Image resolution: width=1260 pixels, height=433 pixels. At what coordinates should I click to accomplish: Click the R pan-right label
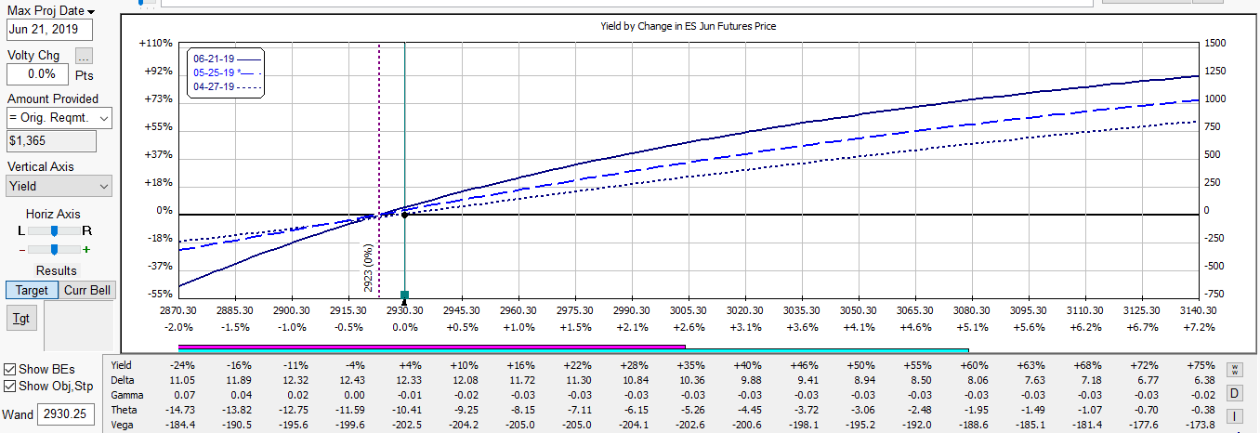[87, 230]
